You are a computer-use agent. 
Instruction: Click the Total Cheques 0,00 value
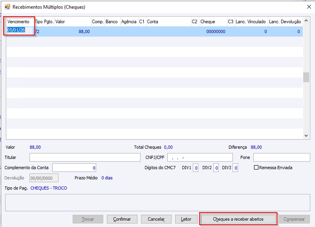click(168, 147)
